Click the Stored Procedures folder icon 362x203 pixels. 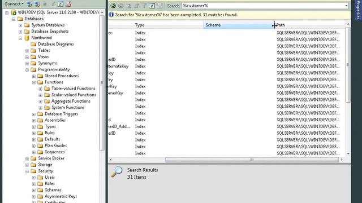40,76
